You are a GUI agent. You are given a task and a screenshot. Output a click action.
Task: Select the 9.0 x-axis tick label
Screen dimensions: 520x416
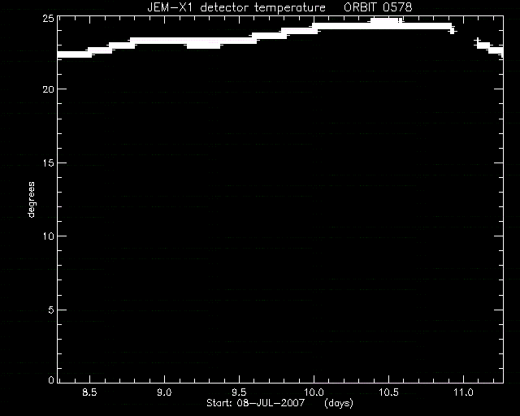pyautogui.click(x=164, y=392)
